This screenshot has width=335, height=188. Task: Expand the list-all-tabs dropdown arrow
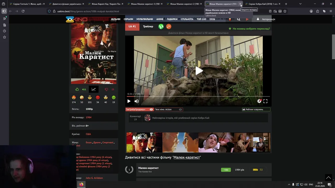point(300,4)
